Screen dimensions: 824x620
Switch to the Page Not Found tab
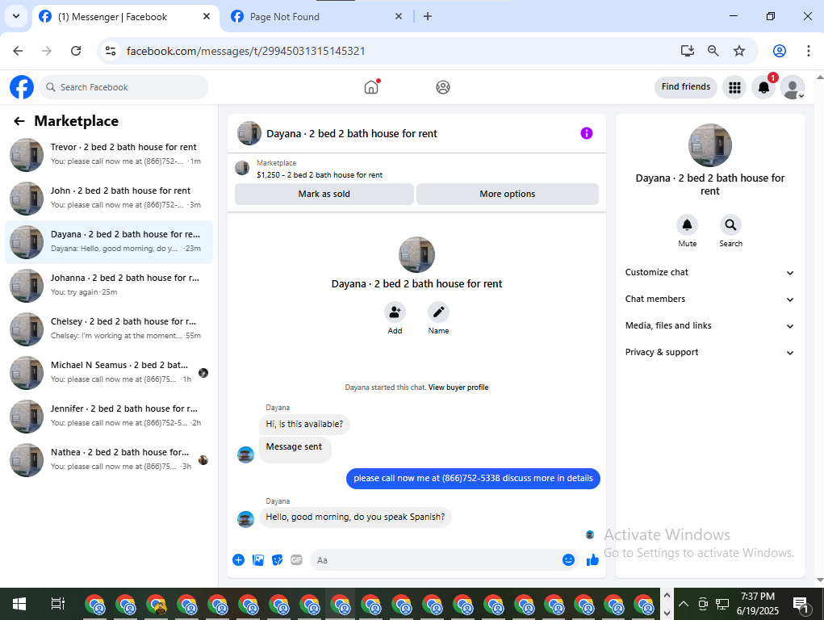coord(317,17)
